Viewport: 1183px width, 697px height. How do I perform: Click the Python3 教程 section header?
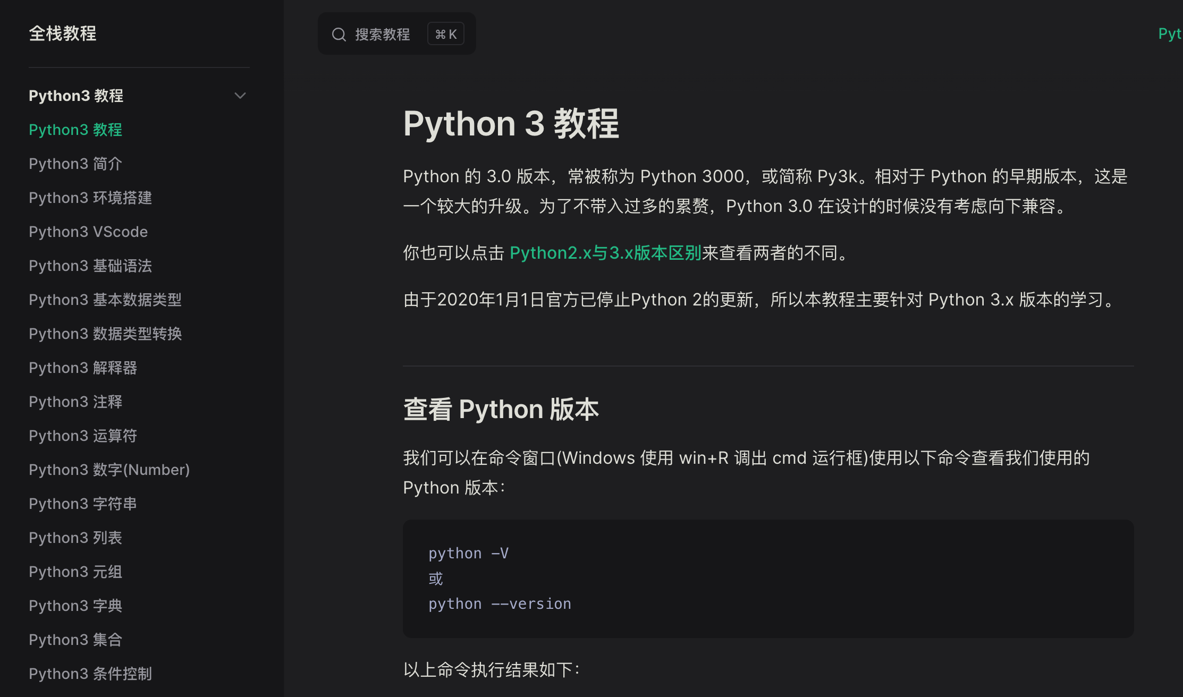76,96
